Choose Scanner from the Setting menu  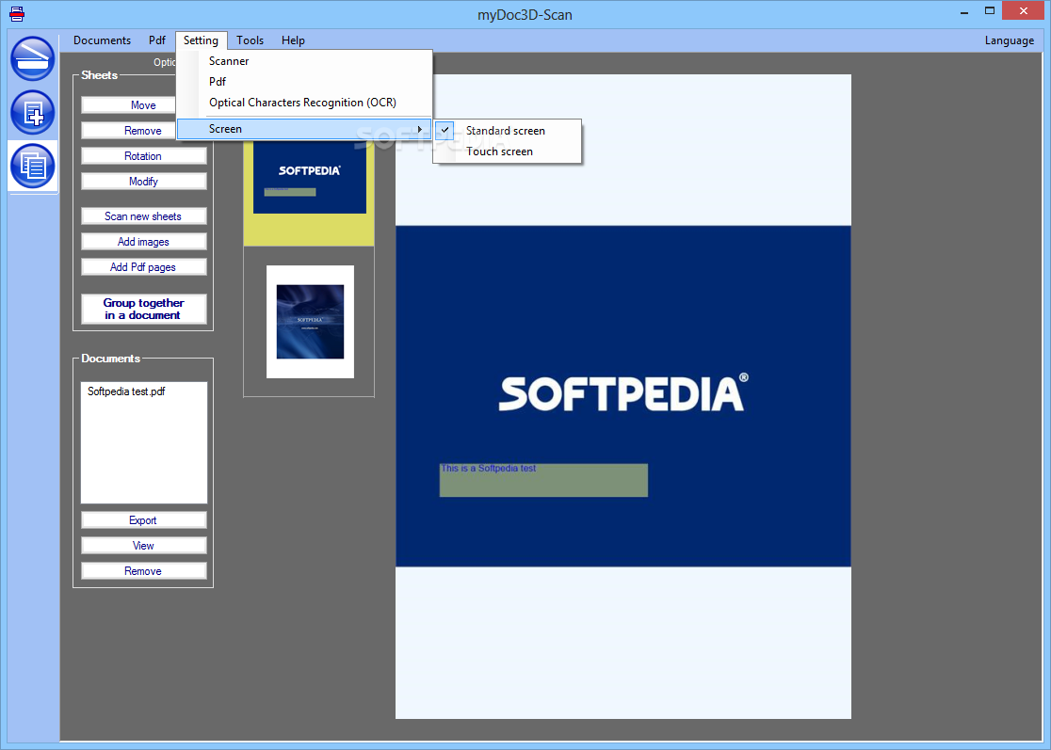[x=304, y=61]
